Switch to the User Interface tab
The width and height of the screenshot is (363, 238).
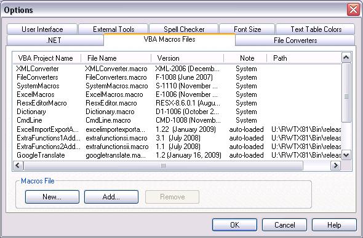(42, 29)
